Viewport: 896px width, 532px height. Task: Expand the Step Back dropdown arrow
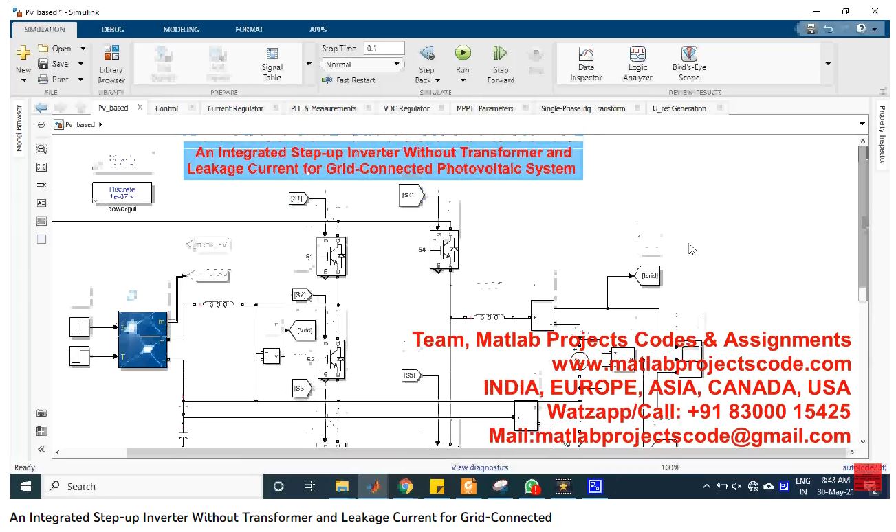pyautogui.click(x=437, y=80)
